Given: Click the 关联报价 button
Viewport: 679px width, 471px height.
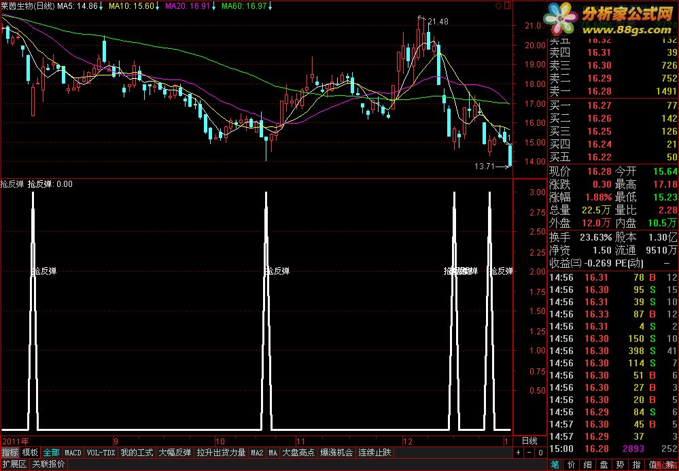Looking at the screenshot, I should (x=48, y=464).
